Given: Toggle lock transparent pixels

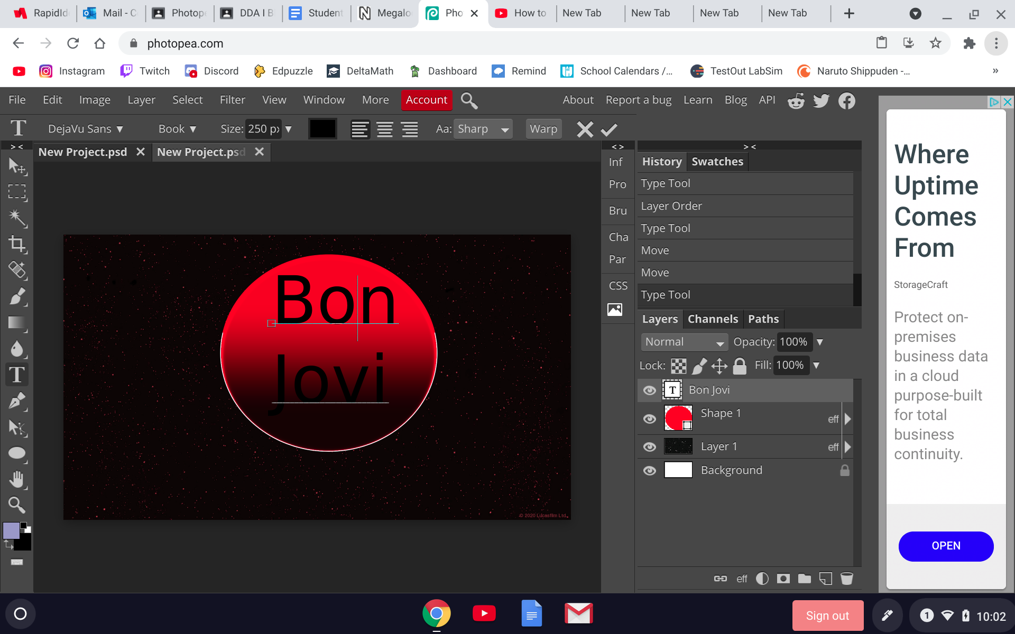Looking at the screenshot, I should coord(679,366).
